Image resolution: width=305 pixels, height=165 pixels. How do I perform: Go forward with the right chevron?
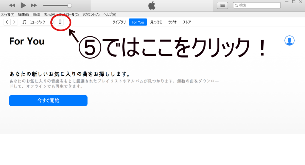14,22
